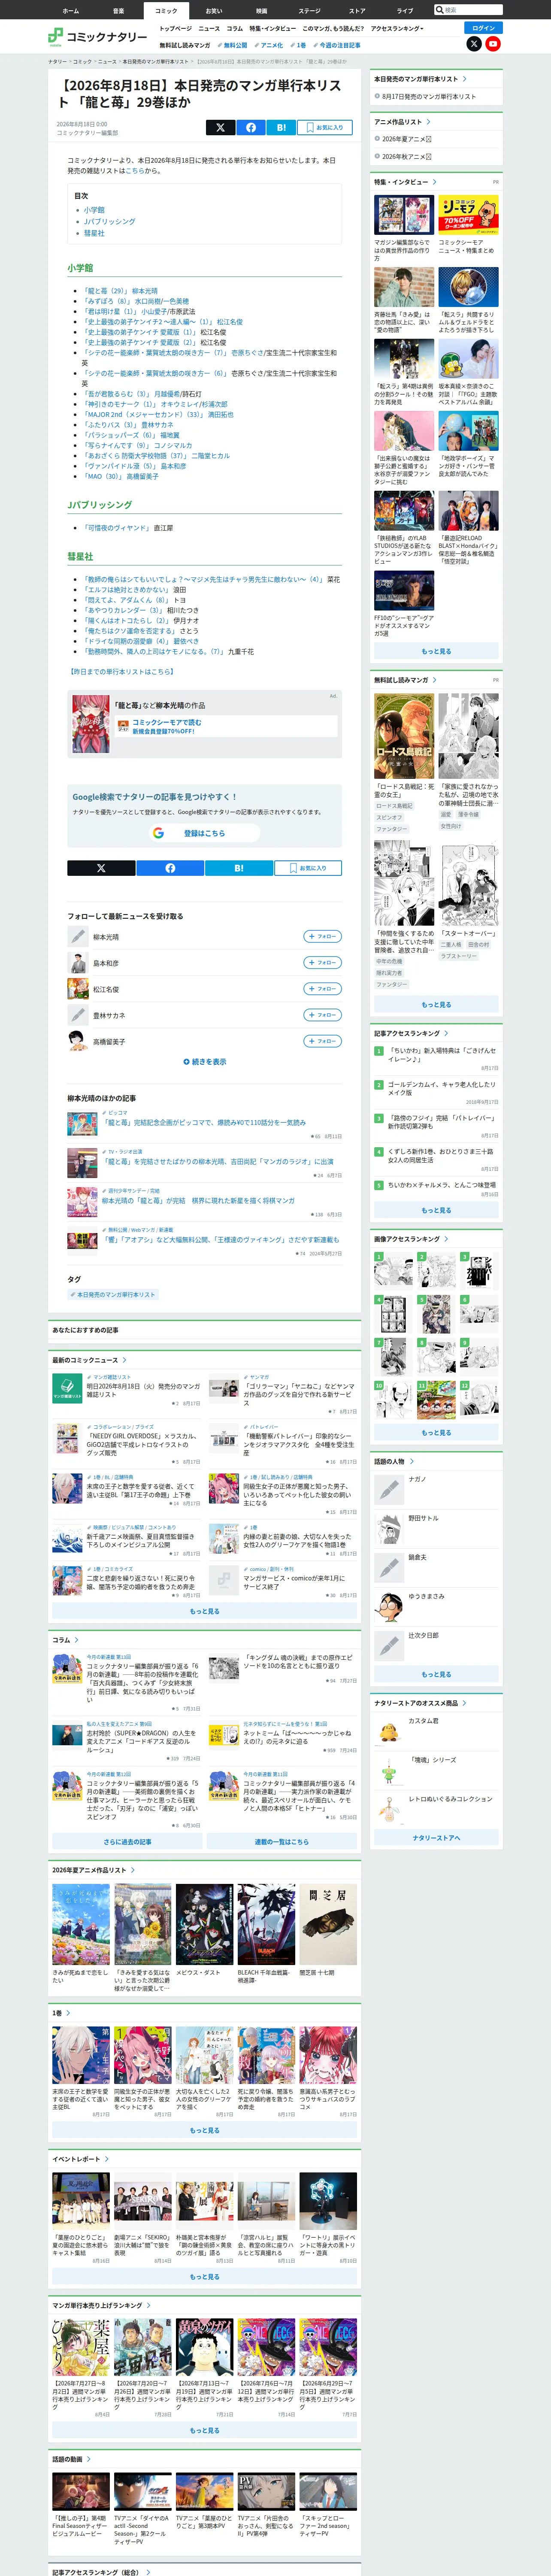551x2576 pixels.
Task: Share on X in the bar under Google box
Action: point(101,868)
